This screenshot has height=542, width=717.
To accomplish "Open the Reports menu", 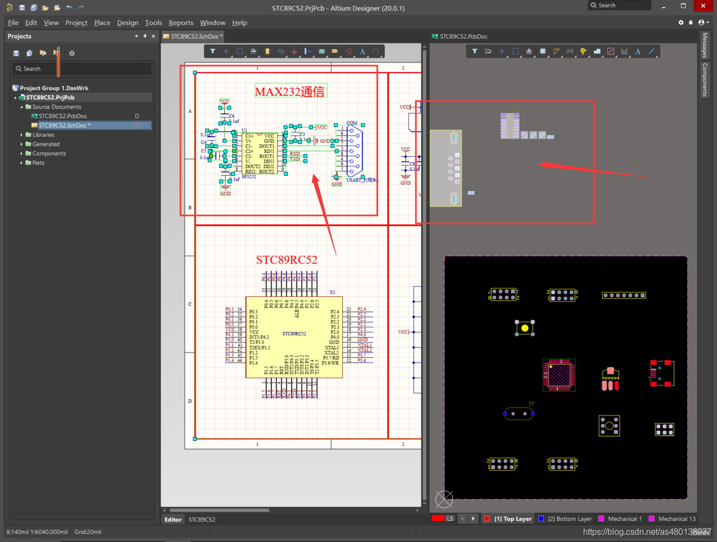I will 181,22.
